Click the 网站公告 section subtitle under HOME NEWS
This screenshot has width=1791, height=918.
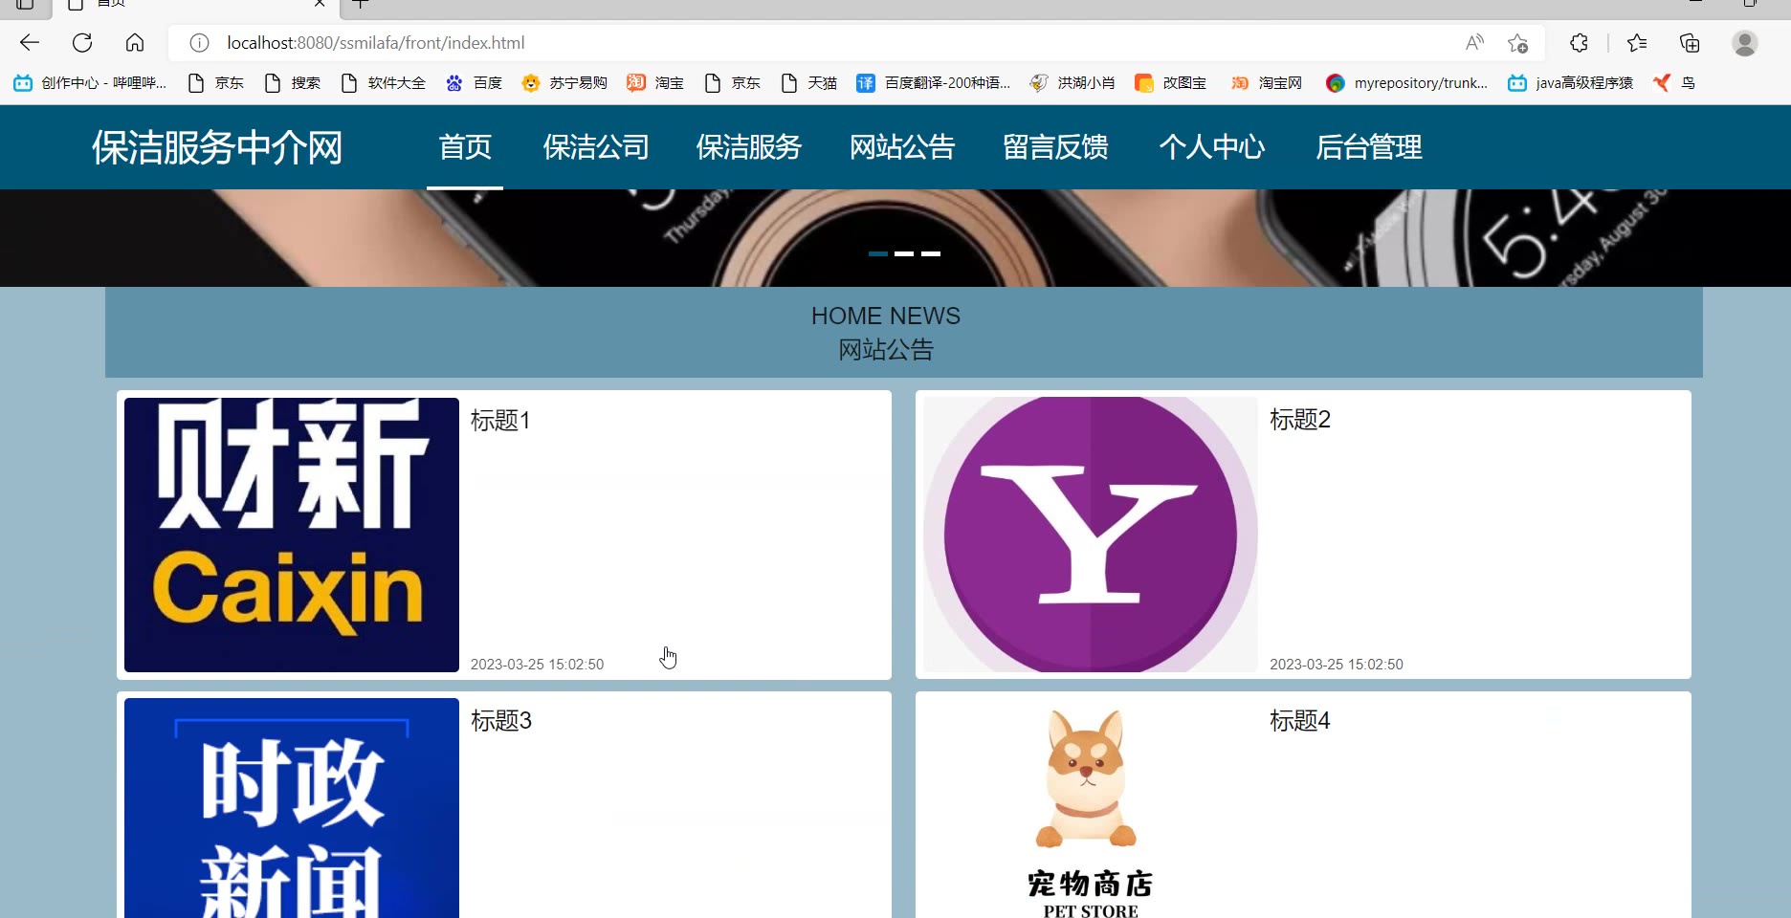[886, 350]
